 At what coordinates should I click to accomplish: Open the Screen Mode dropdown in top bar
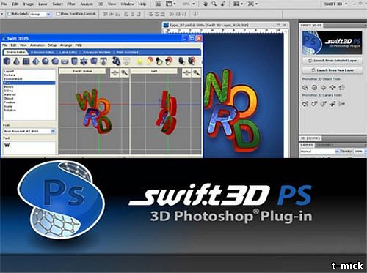[252, 4]
